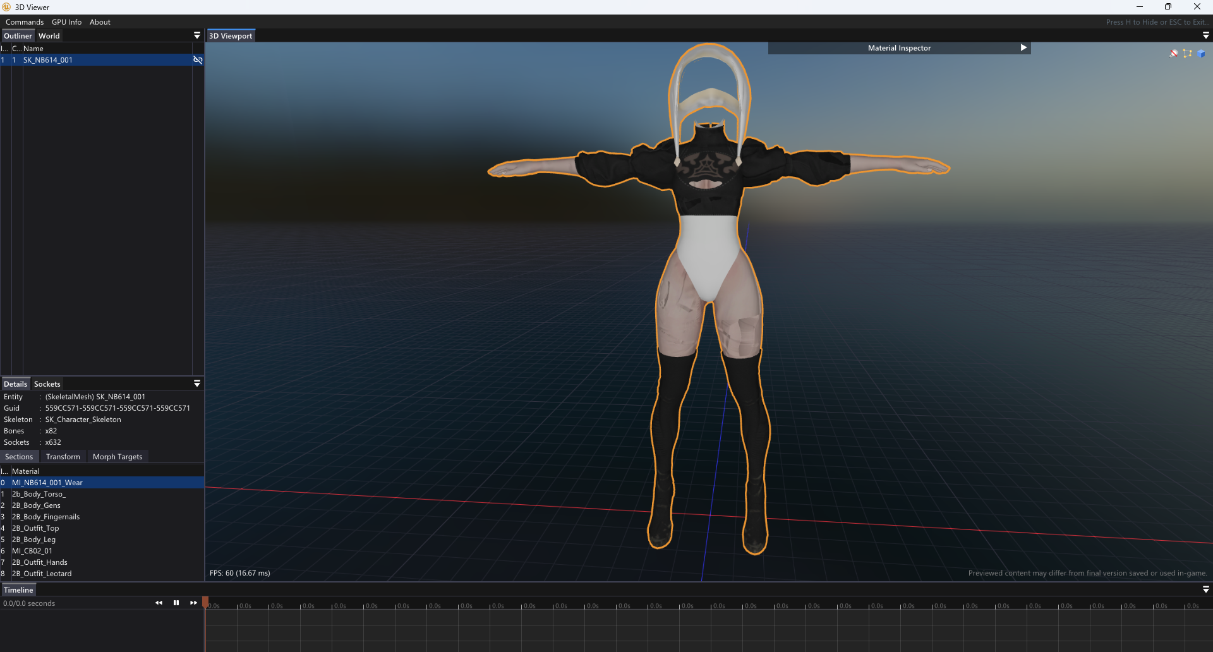This screenshot has width=1213, height=652.
Task: Switch to the Details tab
Action: [x=15, y=384]
